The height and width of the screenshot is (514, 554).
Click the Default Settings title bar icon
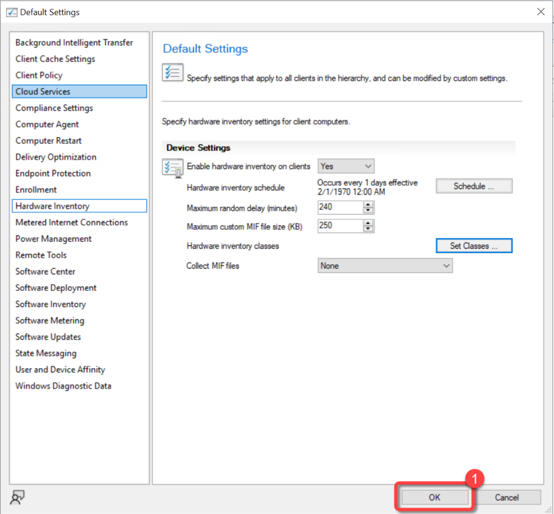(11, 12)
